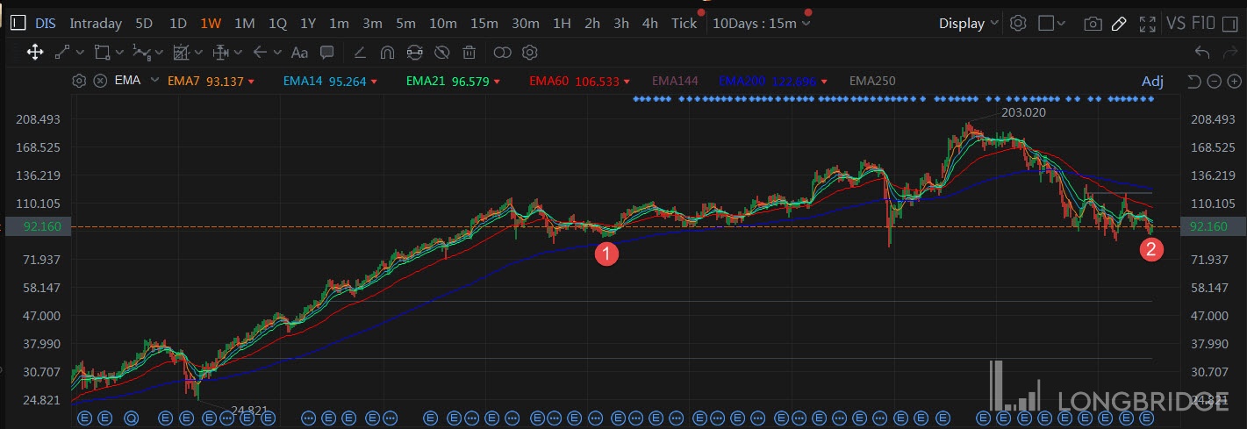The width and height of the screenshot is (1247, 429).
Task: Take a chart snapshot with camera icon
Action: (x=1092, y=24)
